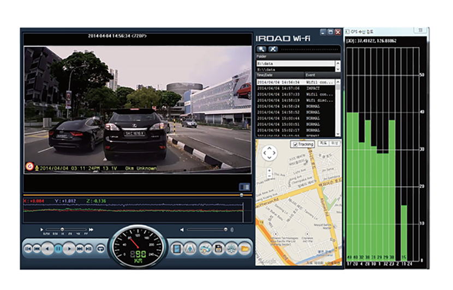Viewport: 453px width, 290px height.
Task: Click event list scroll down arrow
Action: pos(338,134)
